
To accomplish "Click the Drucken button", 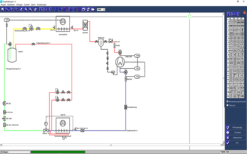I will pos(236,132).
